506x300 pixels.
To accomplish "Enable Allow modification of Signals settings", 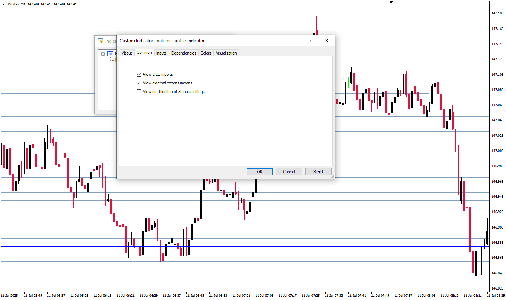I will coord(139,92).
